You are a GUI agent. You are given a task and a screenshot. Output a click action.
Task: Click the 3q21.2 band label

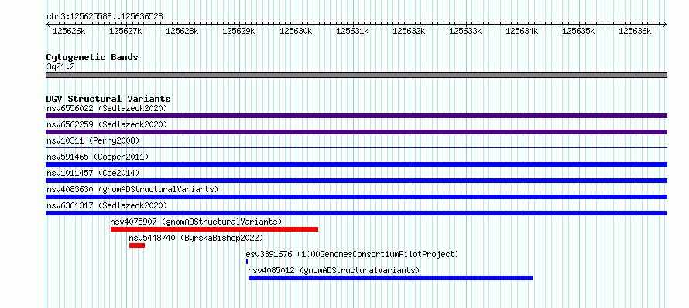(60, 66)
